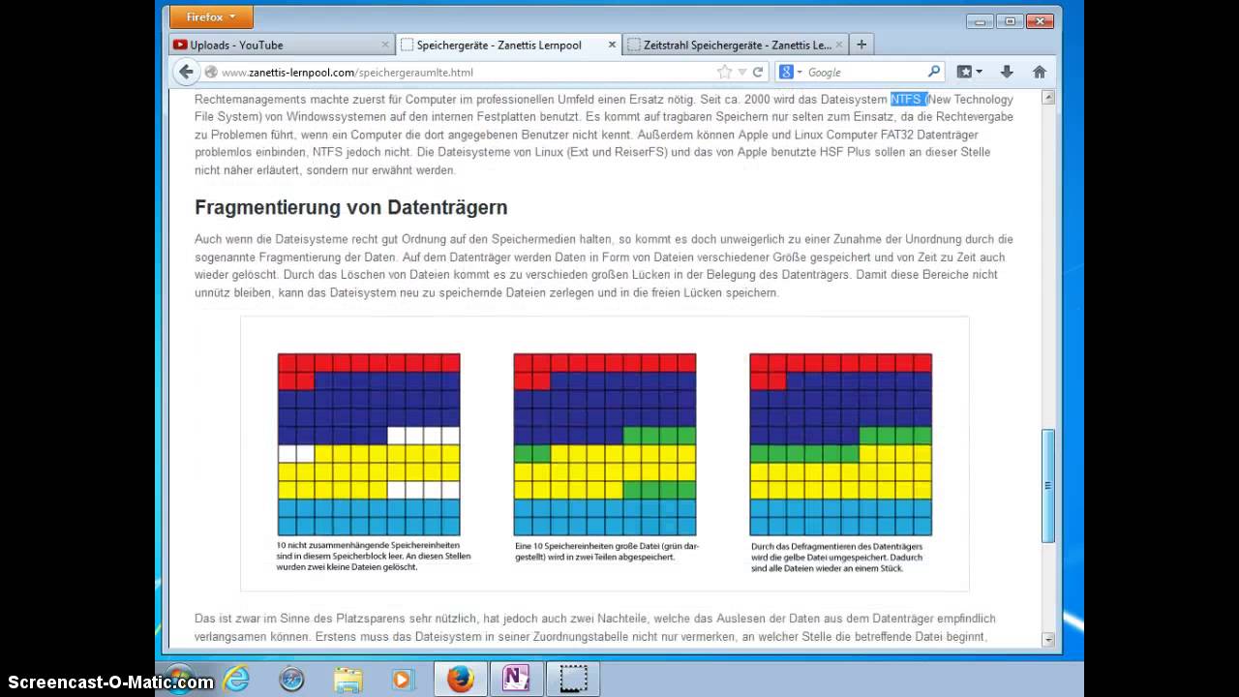Switch to the Zeitstrahl Speichergeräte tab
Screen dimensions: 1239x697
(735, 45)
